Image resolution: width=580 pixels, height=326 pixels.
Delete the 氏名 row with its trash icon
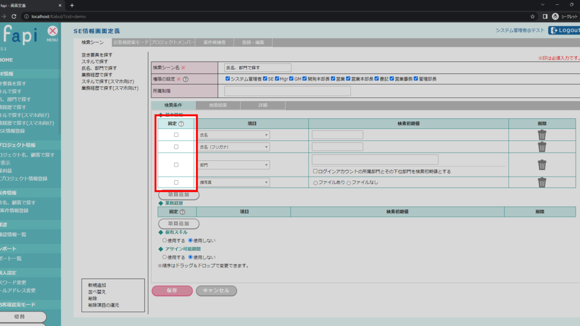(x=542, y=135)
